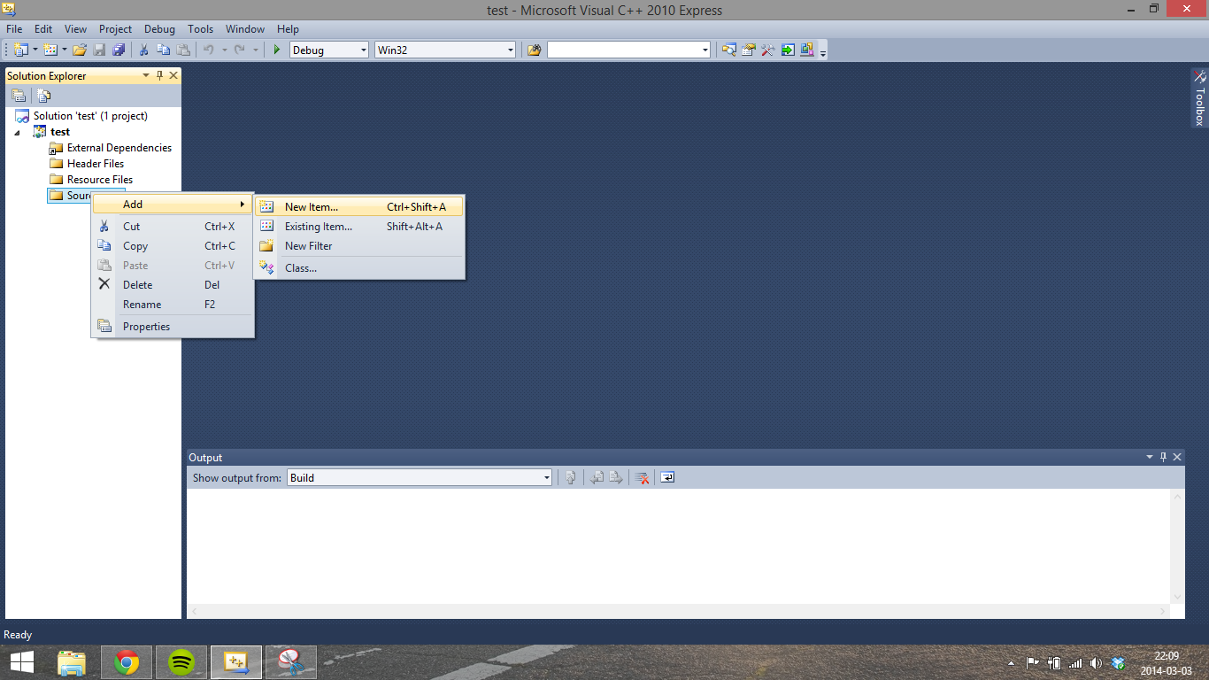This screenshot has width=1209, height=680.
Task: Click the New Project toolbar icon
Action: click(21, 50)
